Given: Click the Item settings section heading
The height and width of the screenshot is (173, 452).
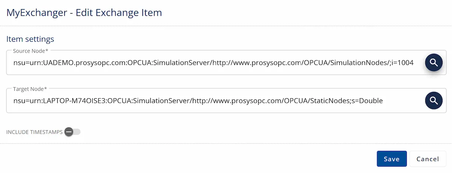Looking at the screenshot, I should point(30,39).
